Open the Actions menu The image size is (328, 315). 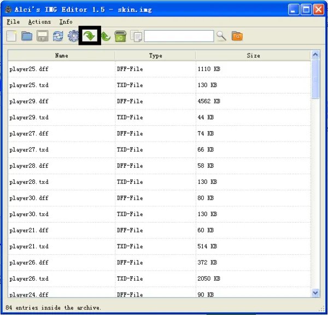point(39,22)
